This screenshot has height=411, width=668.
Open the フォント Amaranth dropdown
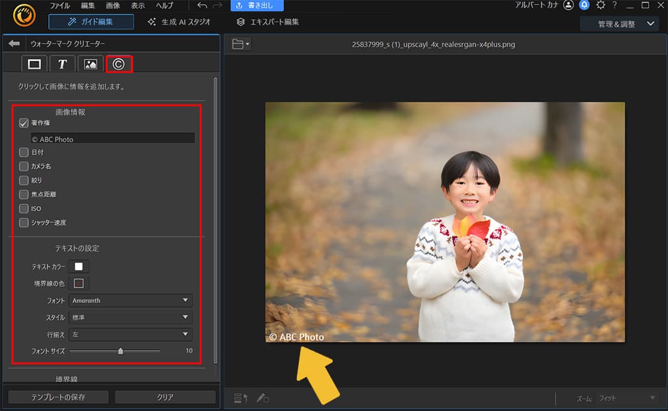coord(131,300)
